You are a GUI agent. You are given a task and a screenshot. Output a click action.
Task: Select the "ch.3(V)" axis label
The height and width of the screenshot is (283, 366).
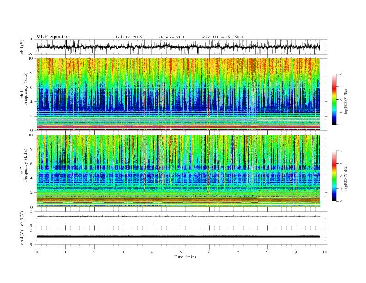pyautogui.click(x=23, y=219)
